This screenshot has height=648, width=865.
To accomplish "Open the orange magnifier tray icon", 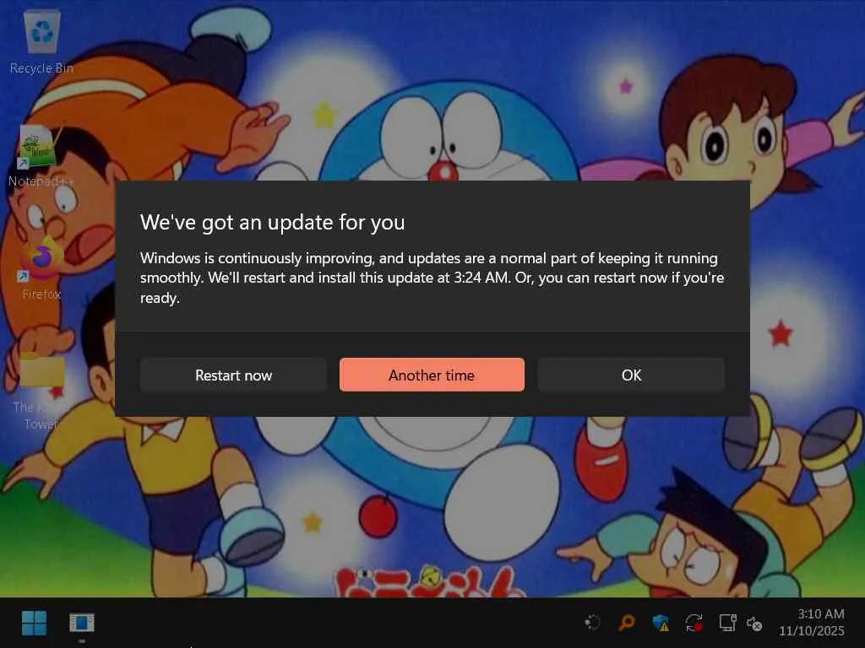I will pyautogui.click(x=627, y=623).
